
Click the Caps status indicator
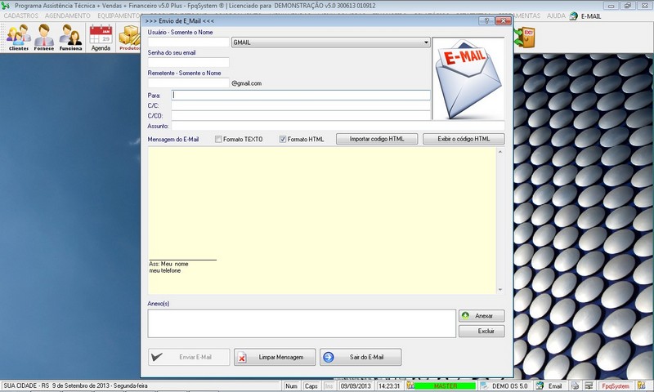click(311, 385)
